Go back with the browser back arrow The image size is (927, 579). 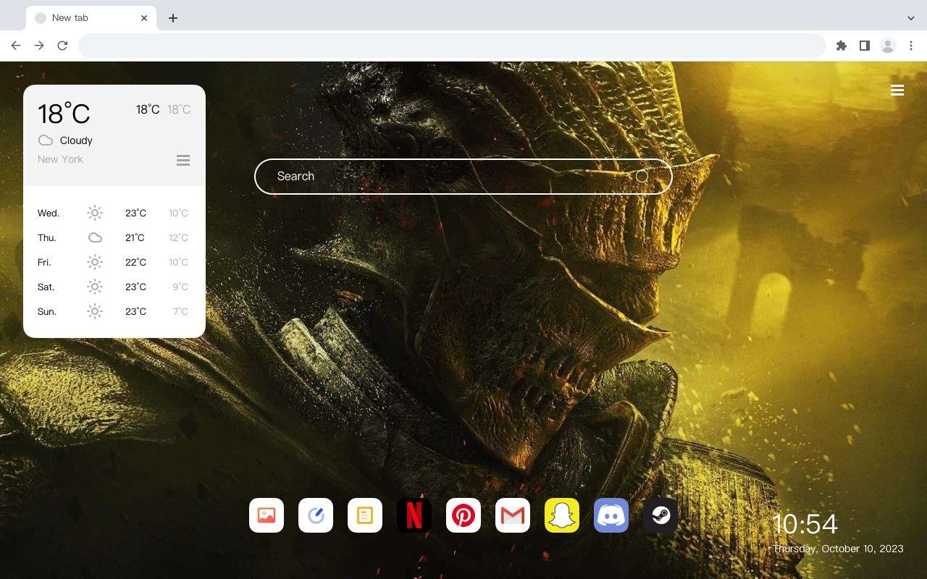(x=16, y=46)
